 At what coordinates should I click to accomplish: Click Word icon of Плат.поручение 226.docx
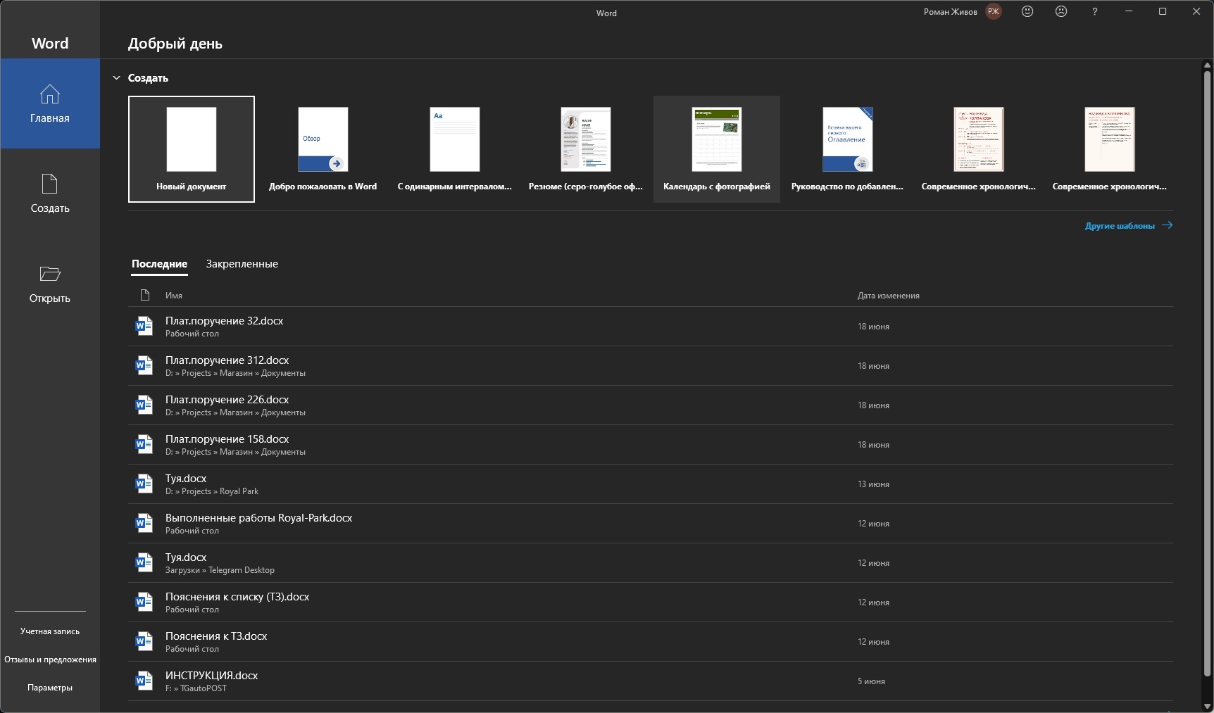click(x=144, y=405)
